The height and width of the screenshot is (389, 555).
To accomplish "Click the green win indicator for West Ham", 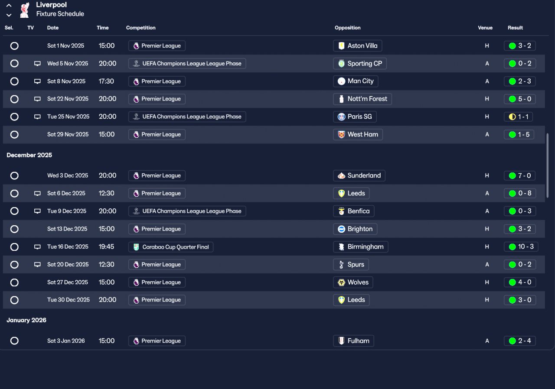I will click(x=513, y=135).
